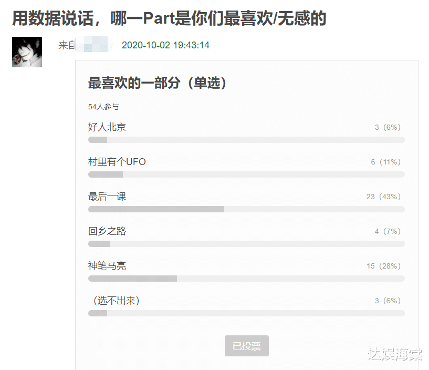
Task: Click the 54人参与 participant count
Action: 103,107
